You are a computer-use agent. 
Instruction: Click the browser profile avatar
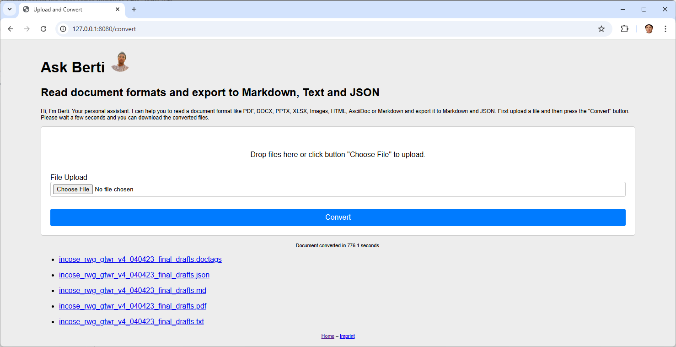(649, 28)
